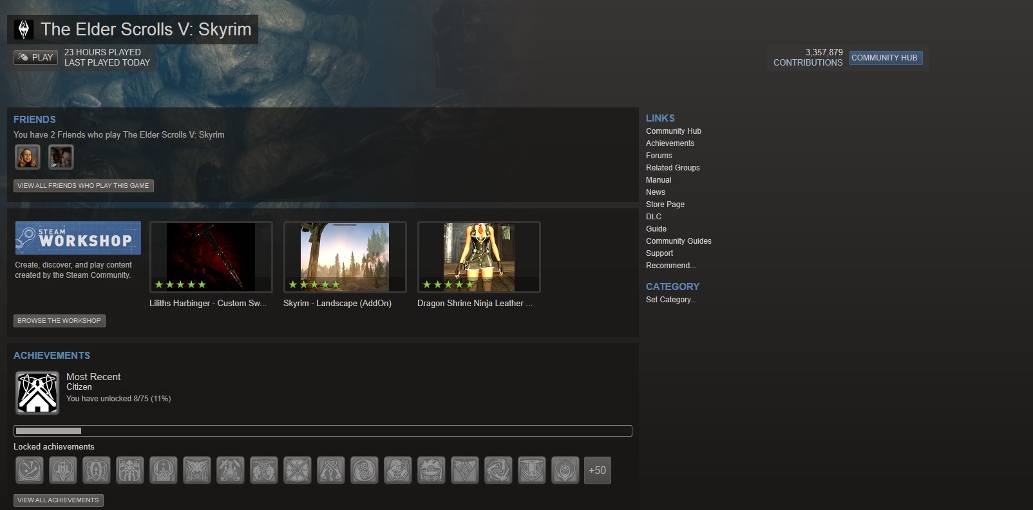Select the eight-pointed star locked achievement icon
1033x510 pixels.
point(298,470)
